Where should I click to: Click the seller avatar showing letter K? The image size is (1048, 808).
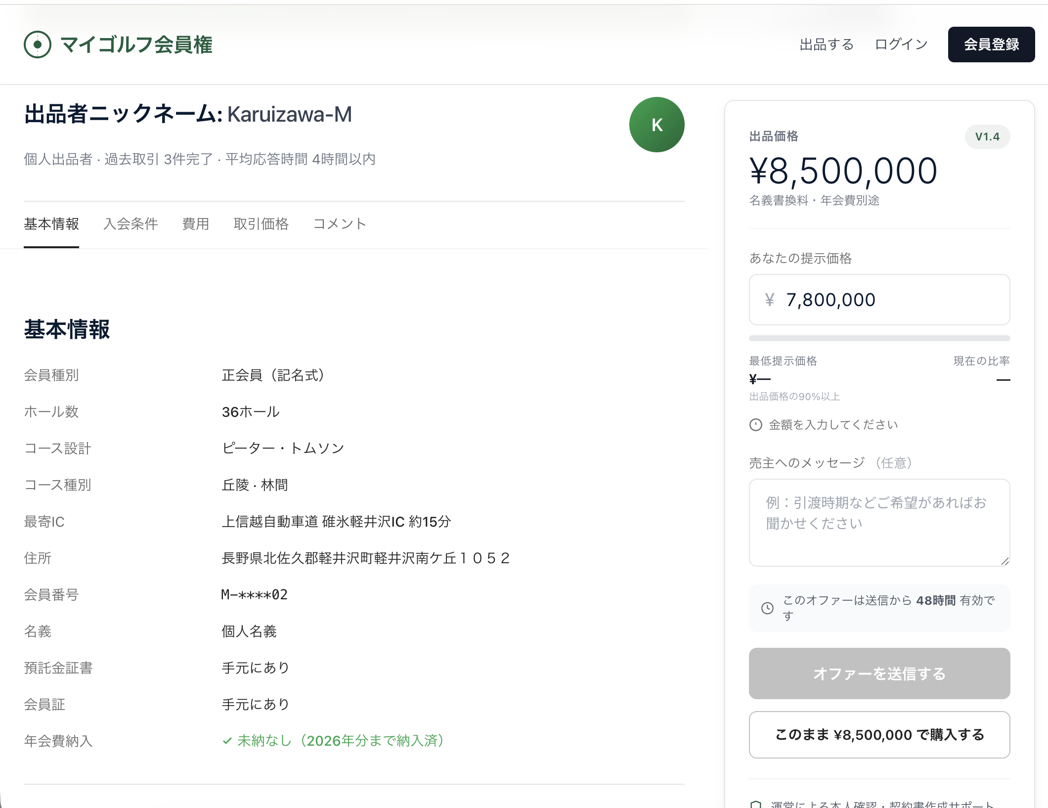[656, 124]
